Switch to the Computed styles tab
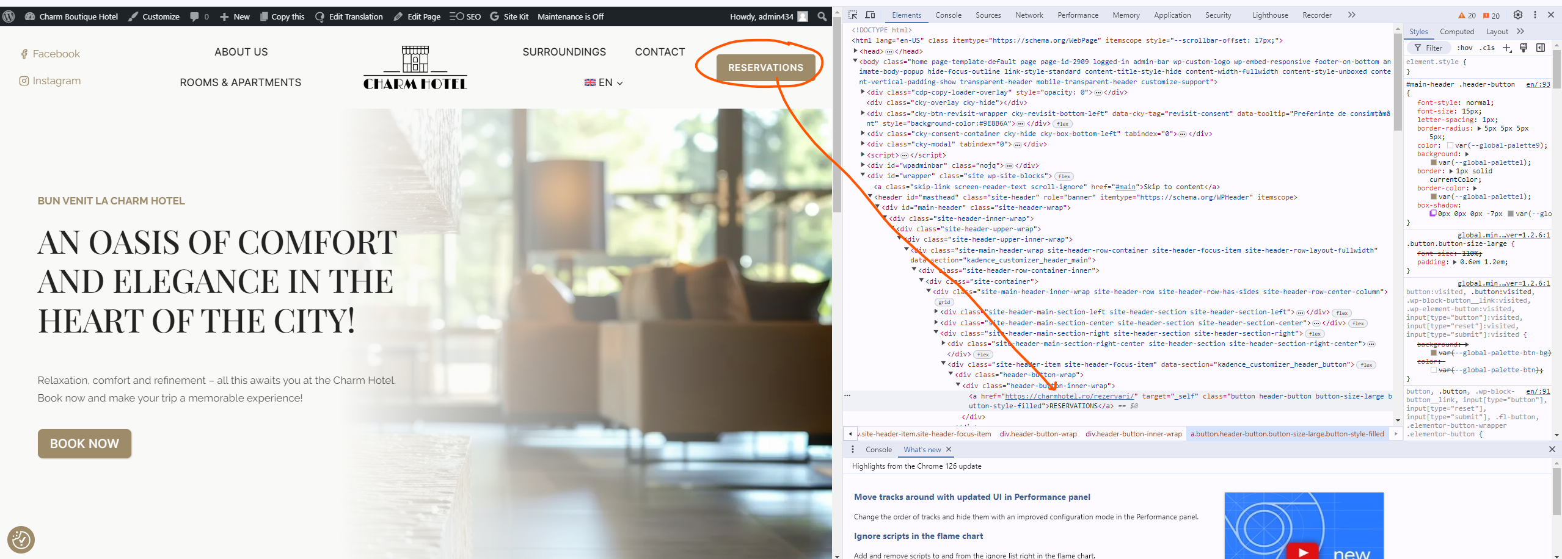Viewport: 1562px width, 559px height. 1457,32
